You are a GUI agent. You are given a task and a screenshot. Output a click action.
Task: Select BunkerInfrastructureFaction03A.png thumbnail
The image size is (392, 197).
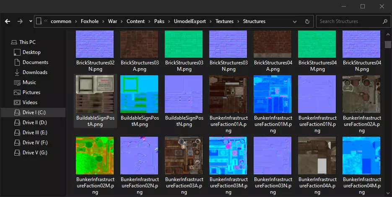tap(184, 156)
